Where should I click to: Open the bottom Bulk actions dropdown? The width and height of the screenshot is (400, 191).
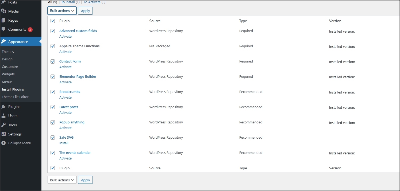[x=62, y=180]
